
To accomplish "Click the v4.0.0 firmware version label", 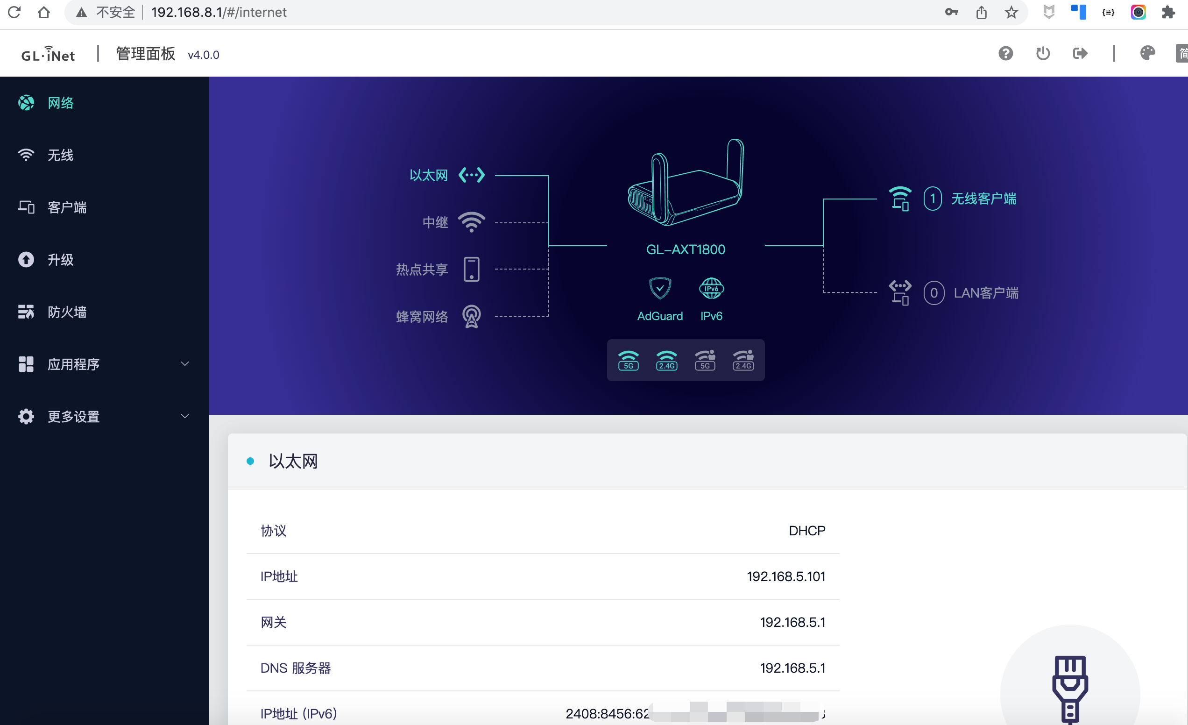I will (204, 55).
